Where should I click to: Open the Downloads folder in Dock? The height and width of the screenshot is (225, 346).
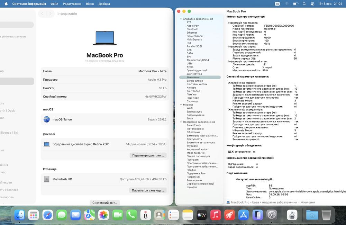coord(312,215)
